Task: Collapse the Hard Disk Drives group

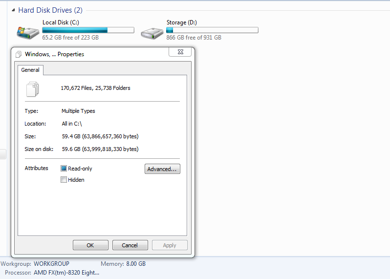Action: click(x=13, y=10)
